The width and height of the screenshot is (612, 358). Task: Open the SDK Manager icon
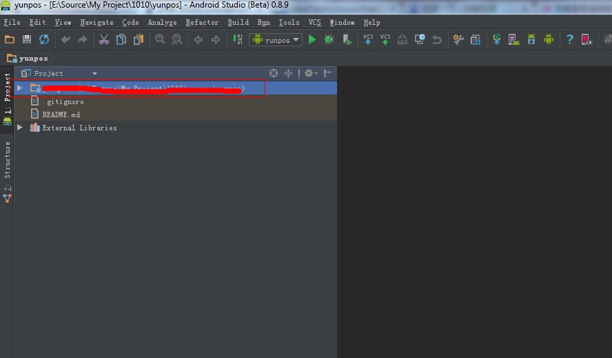coord(531,39)
